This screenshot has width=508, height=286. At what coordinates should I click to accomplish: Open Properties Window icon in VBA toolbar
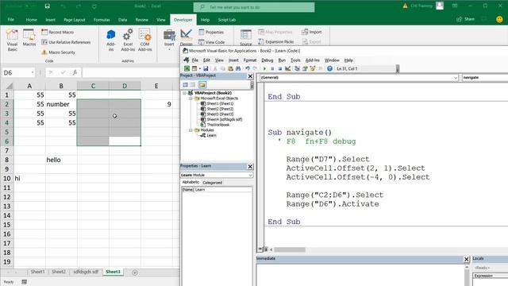305,68
